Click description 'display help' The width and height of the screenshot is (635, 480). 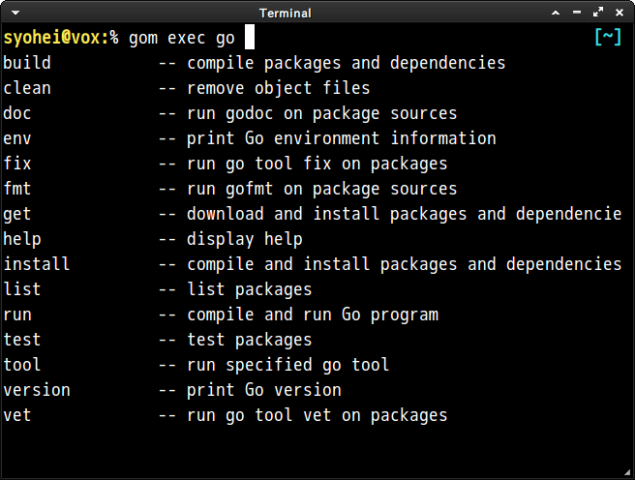point(245,239)
